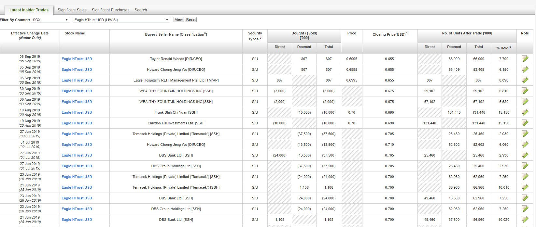Open note icon for Frank Shih Chi Yuan row
The image size is (536, 227).
tap(525, 112)
